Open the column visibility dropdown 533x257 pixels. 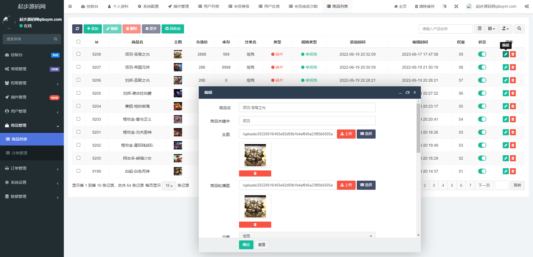click(x=491, y=29)
